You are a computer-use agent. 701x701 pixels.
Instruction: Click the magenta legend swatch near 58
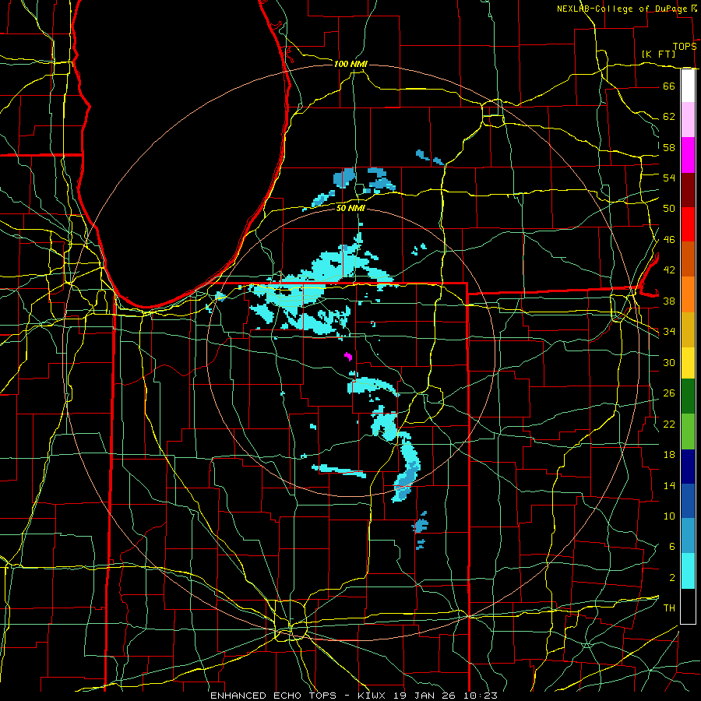click(688, 155)
